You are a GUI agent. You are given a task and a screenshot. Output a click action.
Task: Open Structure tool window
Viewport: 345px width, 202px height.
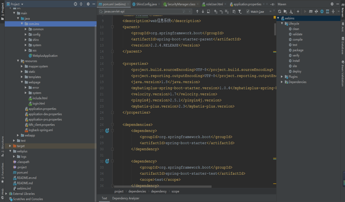tap(3, 146)
